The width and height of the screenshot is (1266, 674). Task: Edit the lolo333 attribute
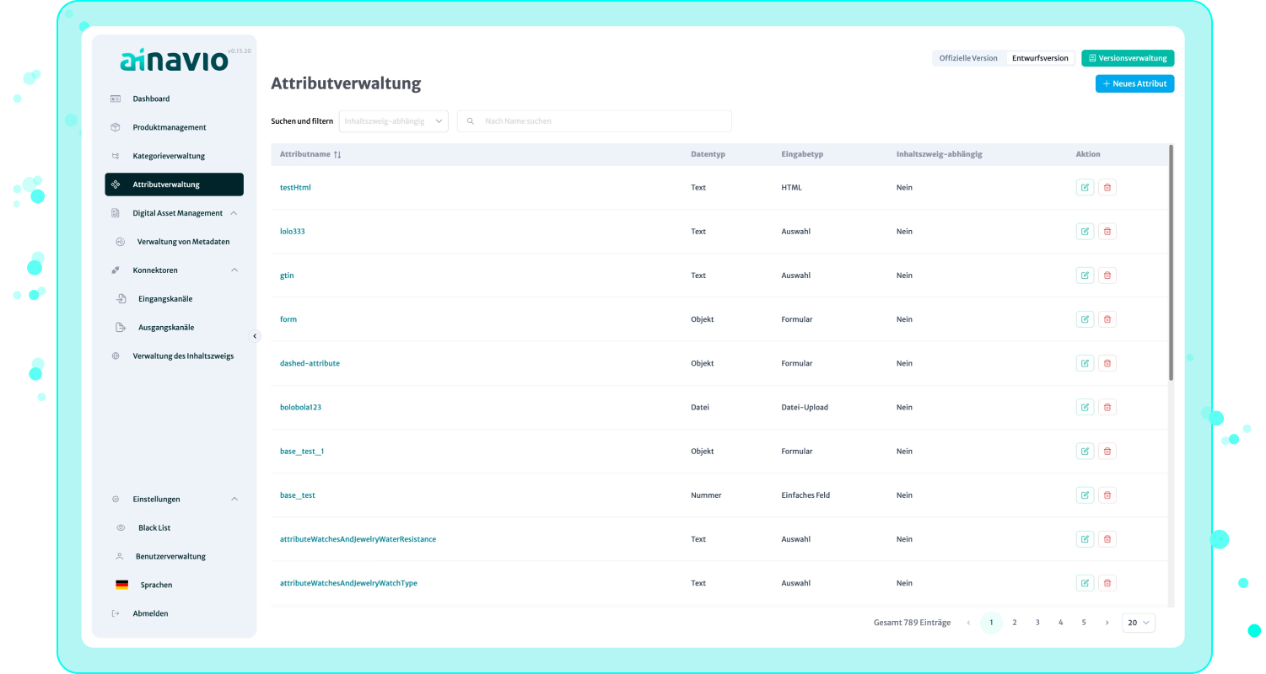coord(1085,231)
